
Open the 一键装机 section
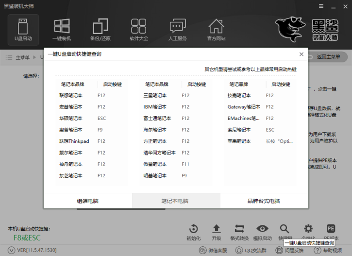62,29
